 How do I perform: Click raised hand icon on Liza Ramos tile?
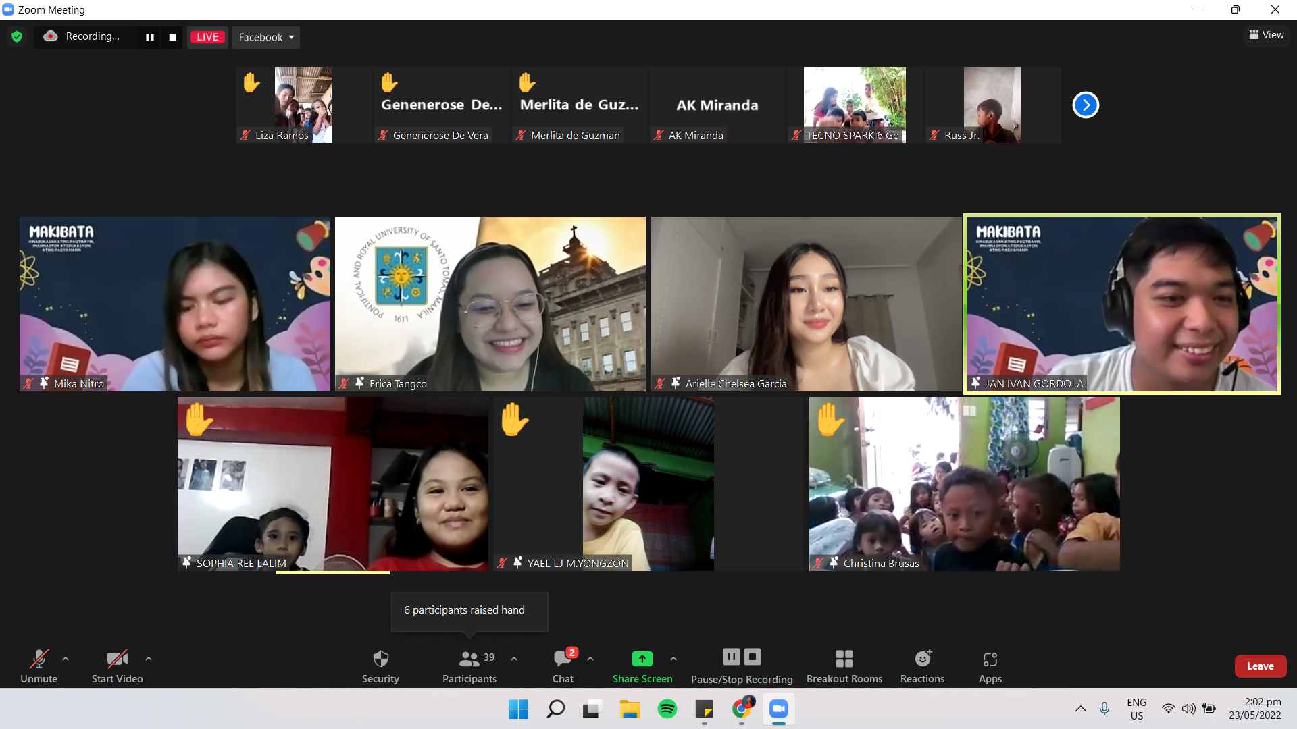[251, 82]
